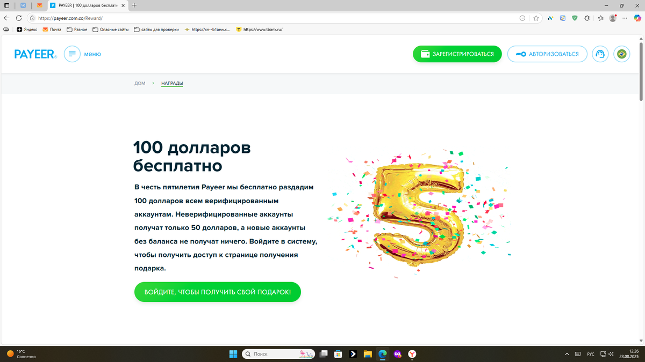
Task: Switch to the PAYEER | 100 долларов tab
Action: tap(88, 5)
